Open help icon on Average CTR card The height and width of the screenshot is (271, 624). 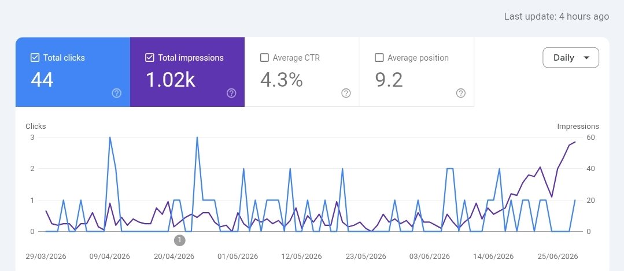[x=346, y=93]
